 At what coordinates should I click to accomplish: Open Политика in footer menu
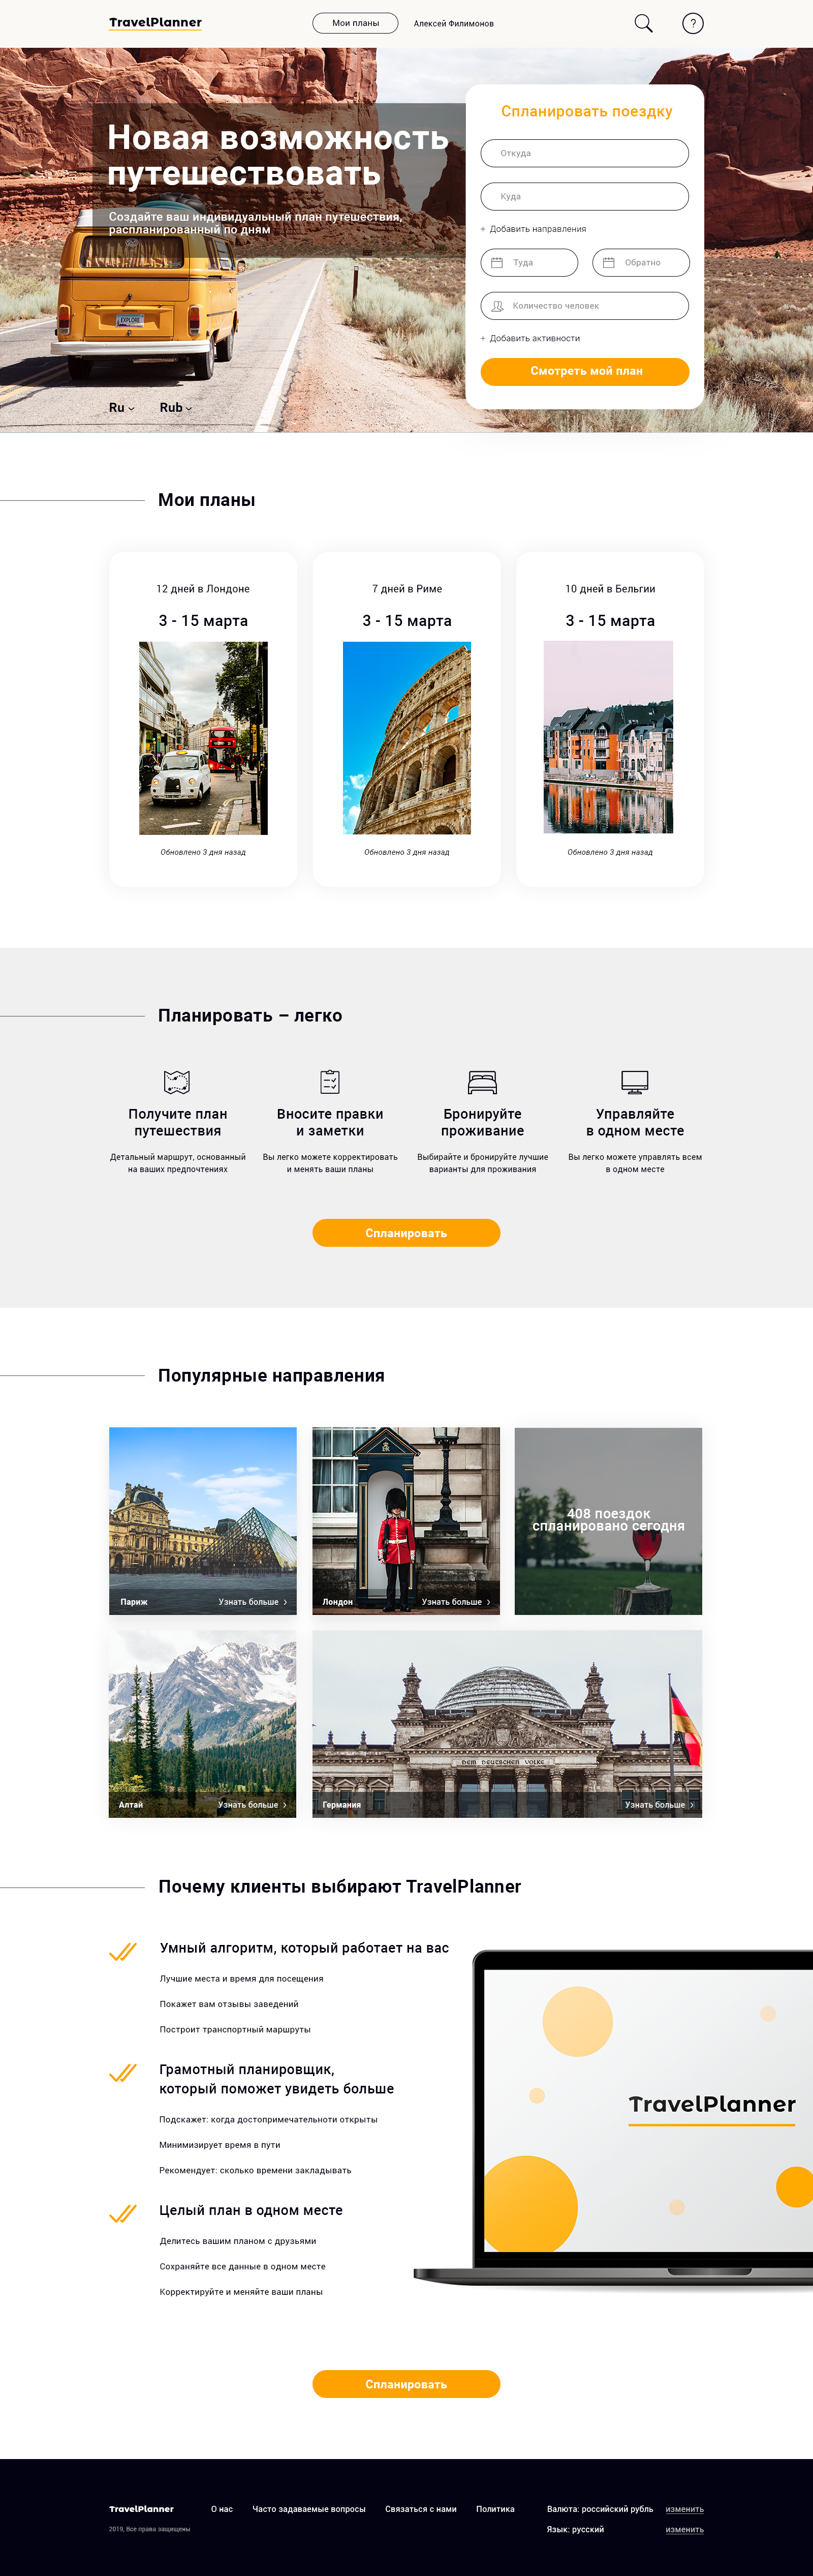point(495,2509)
